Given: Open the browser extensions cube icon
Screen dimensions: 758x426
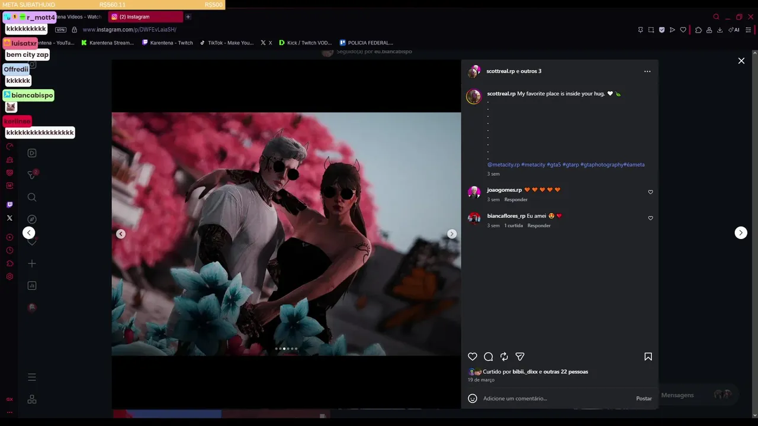Looking at the screenshot, I should coord(698,30).
